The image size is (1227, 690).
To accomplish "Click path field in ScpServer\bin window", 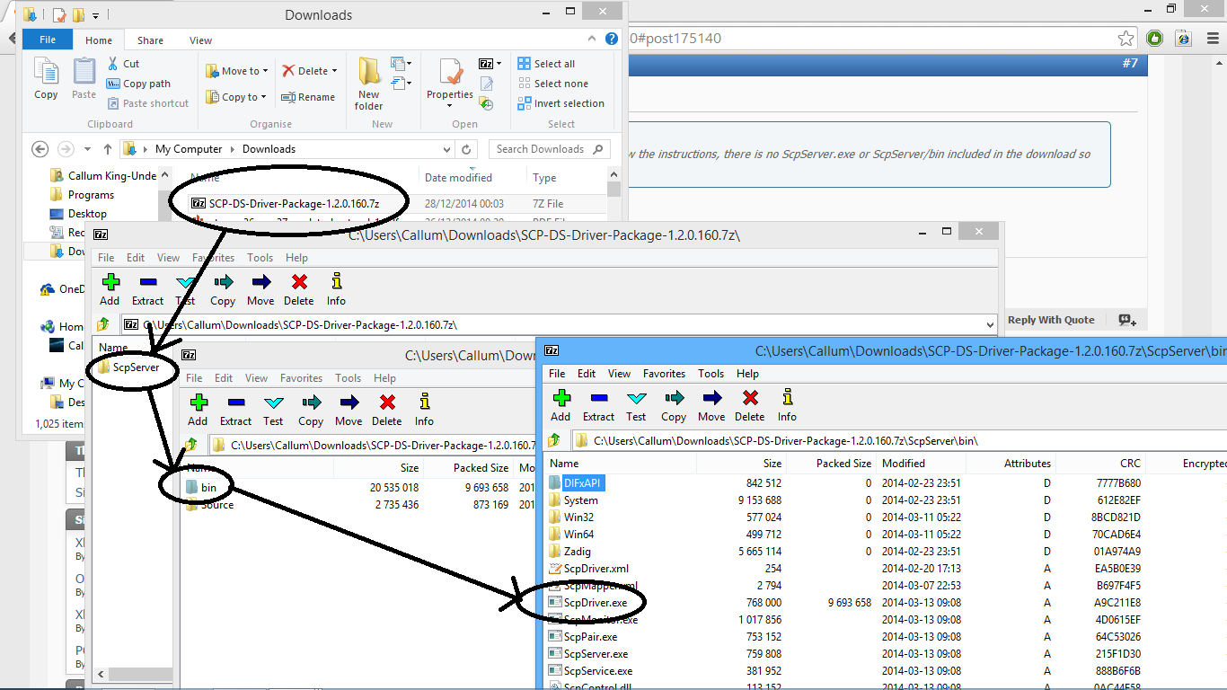I will (897, 440).
